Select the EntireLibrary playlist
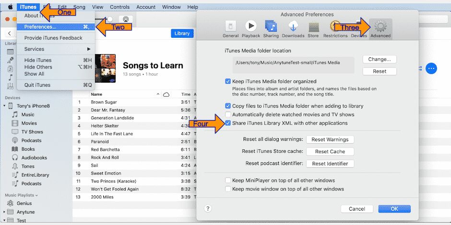Viewport: 451px width, 225px height. tap(35, 175)
